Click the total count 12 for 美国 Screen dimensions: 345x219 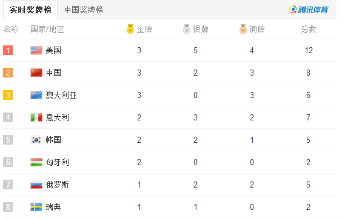[309, 50]
